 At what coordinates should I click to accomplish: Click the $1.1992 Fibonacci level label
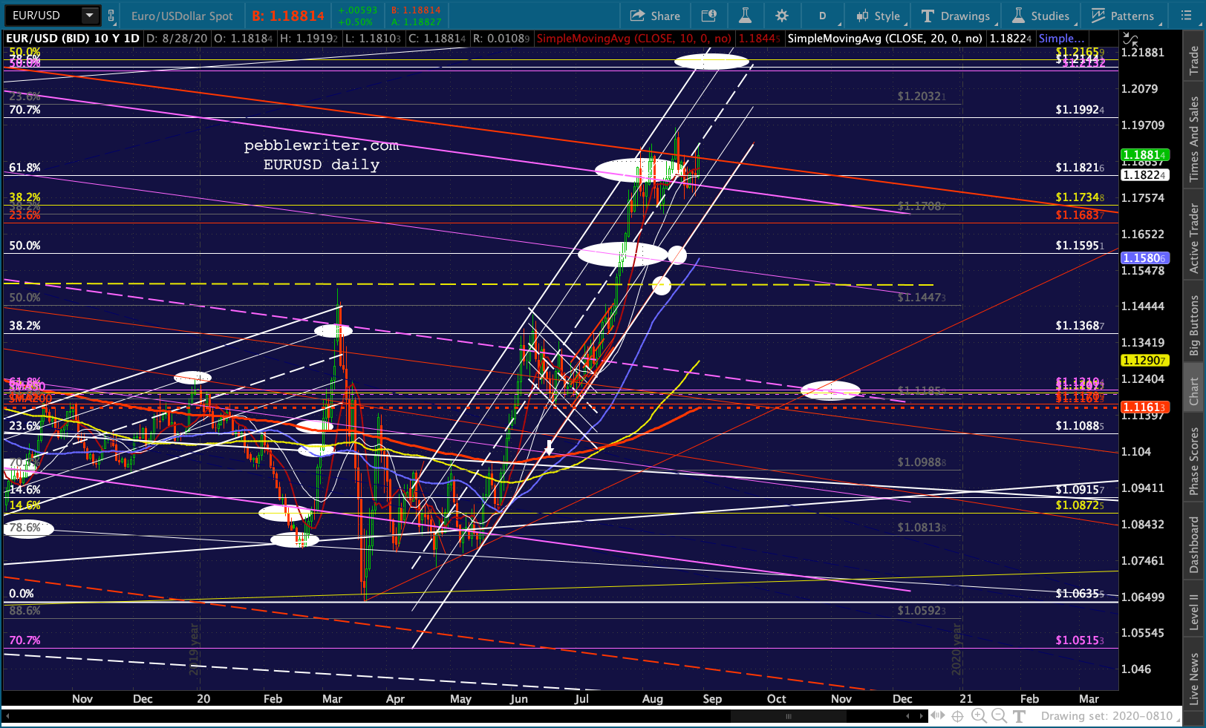(1080, 110)
